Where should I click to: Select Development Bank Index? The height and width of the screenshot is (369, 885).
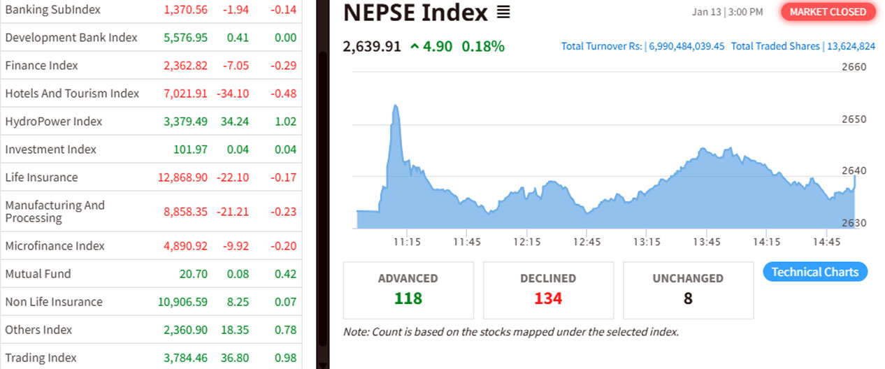point(71,38)
